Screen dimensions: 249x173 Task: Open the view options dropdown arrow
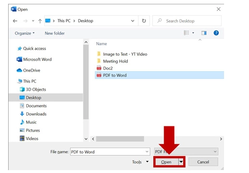[x=193, y=33]
